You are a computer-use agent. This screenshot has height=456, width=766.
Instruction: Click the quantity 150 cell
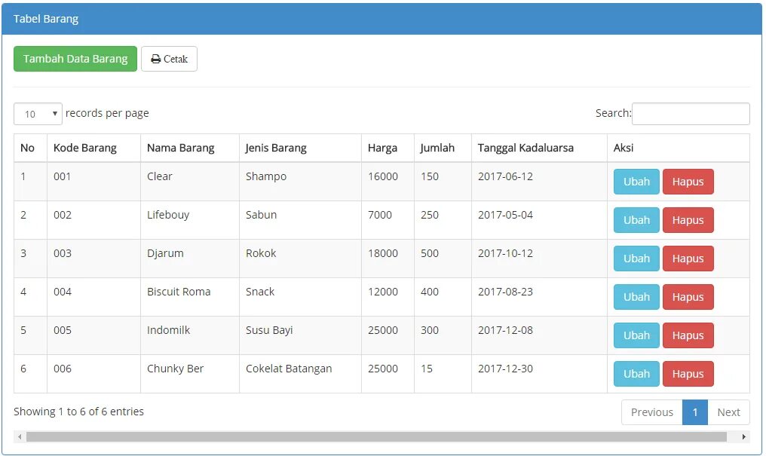(443, 182)
